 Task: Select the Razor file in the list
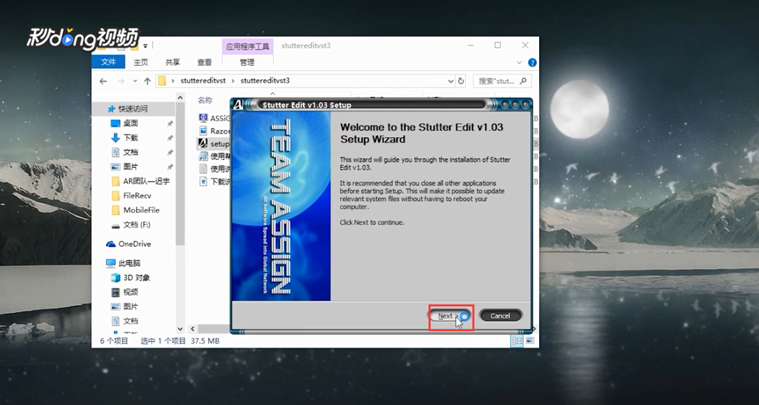pos(214,131)
